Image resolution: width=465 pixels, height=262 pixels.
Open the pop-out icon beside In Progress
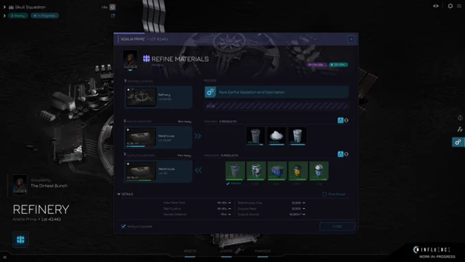pos(113,16)
